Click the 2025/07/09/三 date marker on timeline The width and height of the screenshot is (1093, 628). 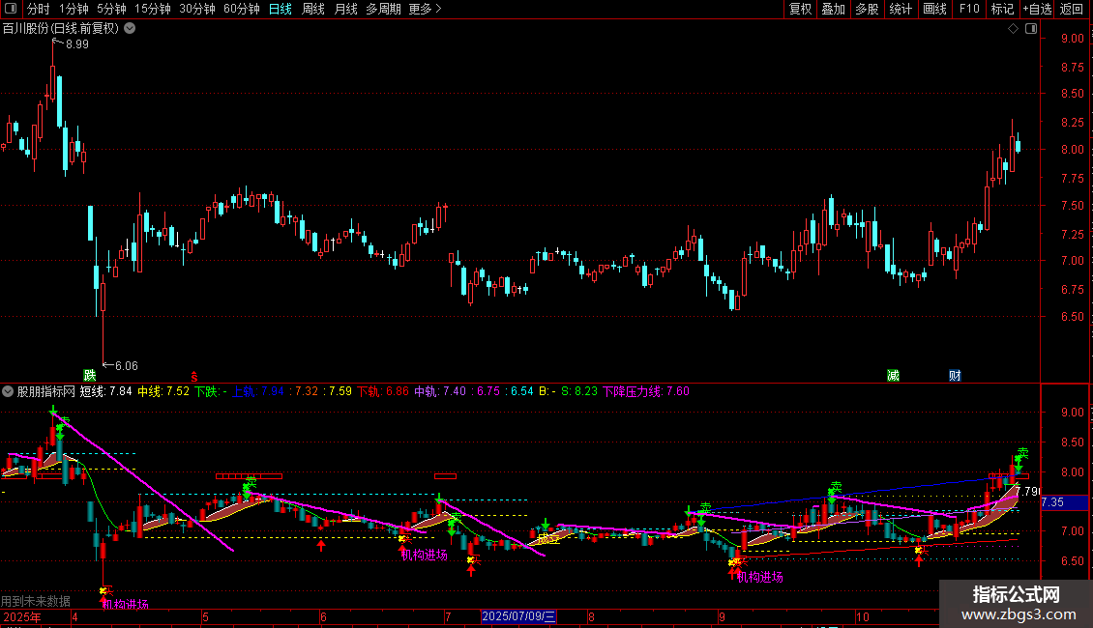tap(518, 616)
